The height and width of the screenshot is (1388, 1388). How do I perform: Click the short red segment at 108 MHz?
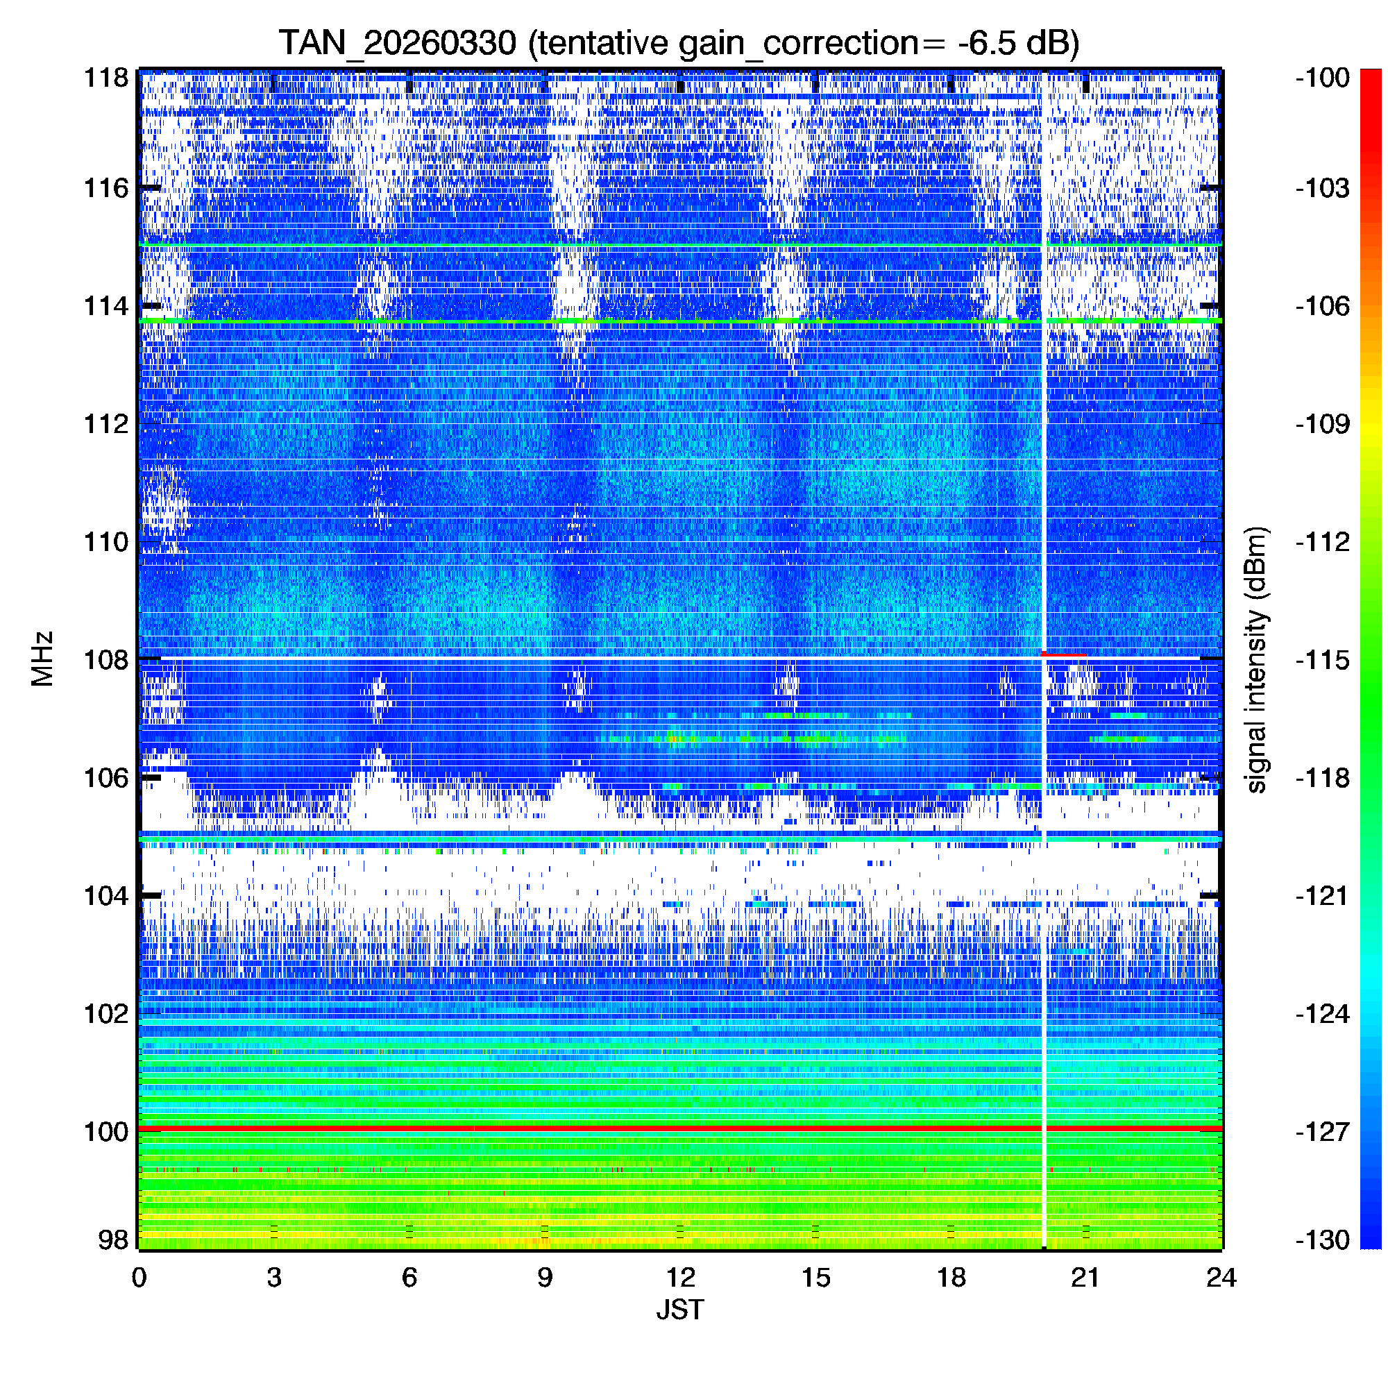(1063, 654)
